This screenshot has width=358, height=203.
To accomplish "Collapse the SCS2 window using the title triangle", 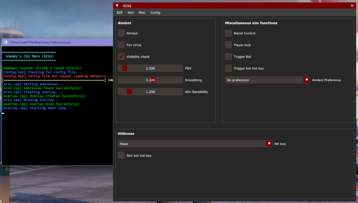I will tap(117, 5).
